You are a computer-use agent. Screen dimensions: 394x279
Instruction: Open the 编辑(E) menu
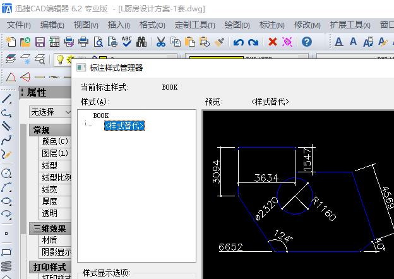[52, 25]
